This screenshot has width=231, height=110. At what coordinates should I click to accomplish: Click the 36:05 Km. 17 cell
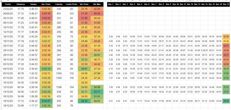pos(227,101)
